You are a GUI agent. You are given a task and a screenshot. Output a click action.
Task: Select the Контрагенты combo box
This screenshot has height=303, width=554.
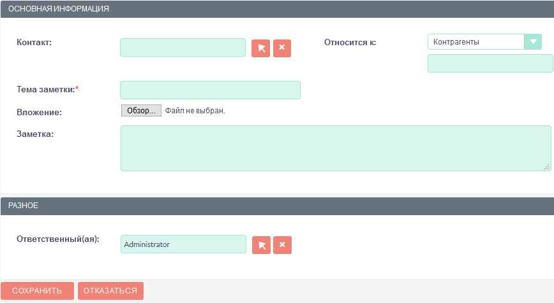pos(475,42)
